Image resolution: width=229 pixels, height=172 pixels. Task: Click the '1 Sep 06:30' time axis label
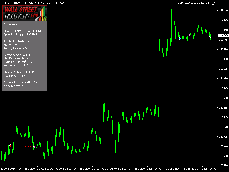(x=154, y=169)
